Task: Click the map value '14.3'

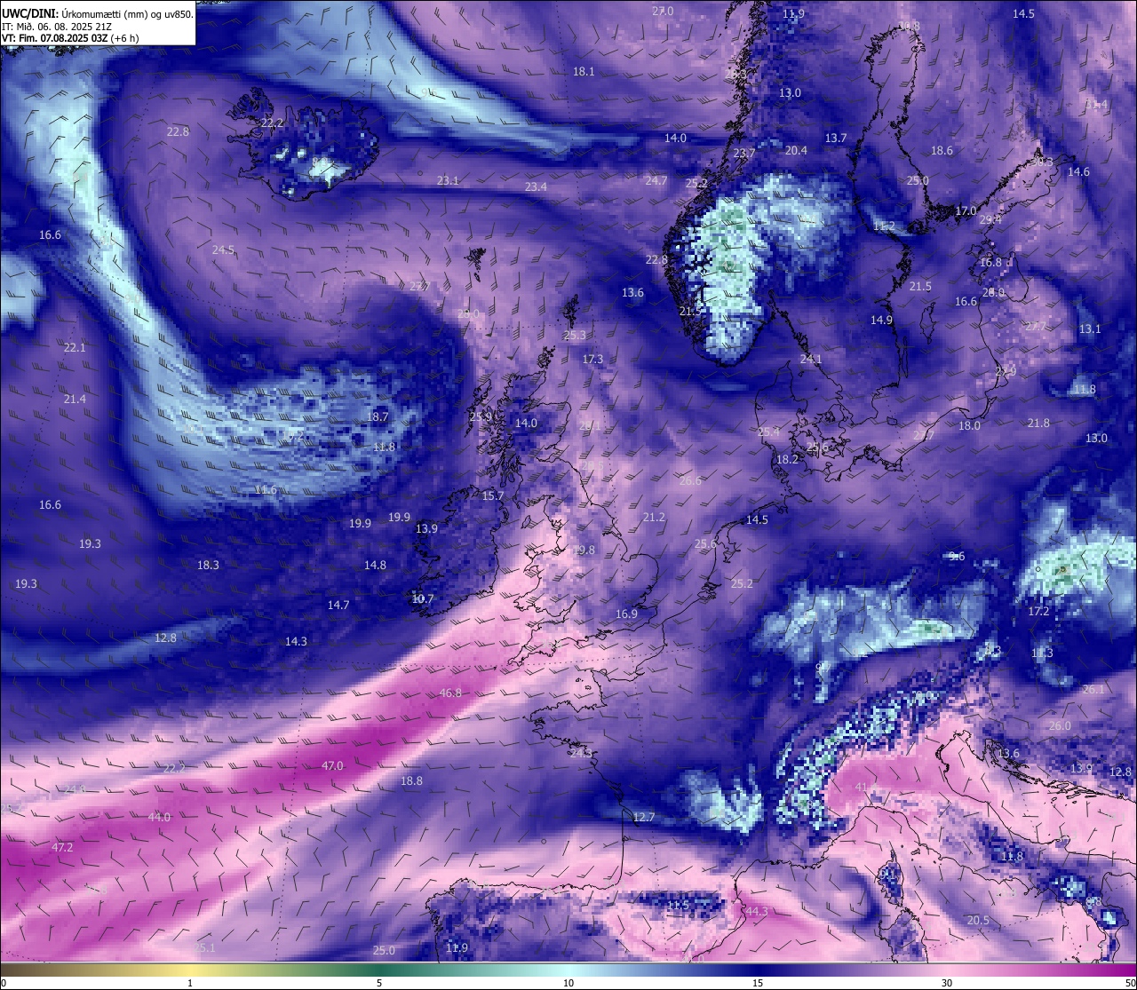Action: click(x=296, y=642)
